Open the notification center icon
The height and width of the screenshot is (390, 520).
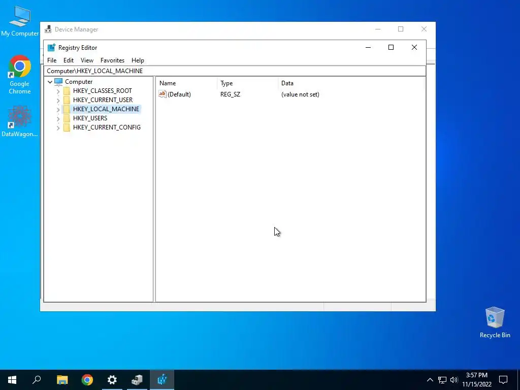pyautogui.click(x=503, y=380)
